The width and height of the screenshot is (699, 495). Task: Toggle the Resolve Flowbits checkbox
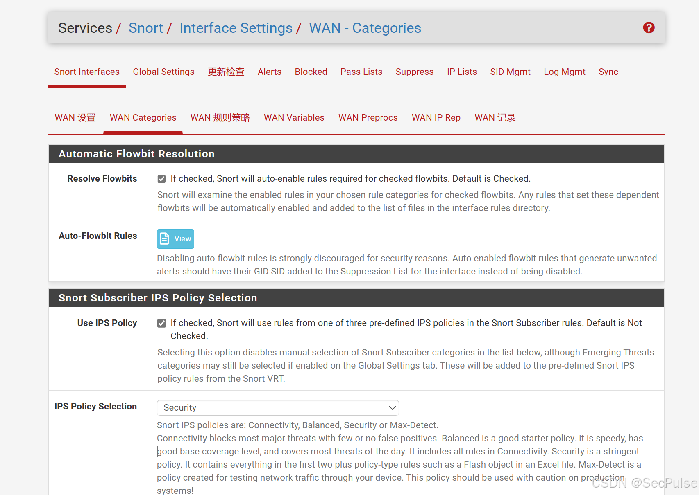(x=162, y=179)
